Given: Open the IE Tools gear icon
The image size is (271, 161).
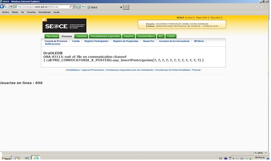Looking at the screenshot, I should 266,7.
